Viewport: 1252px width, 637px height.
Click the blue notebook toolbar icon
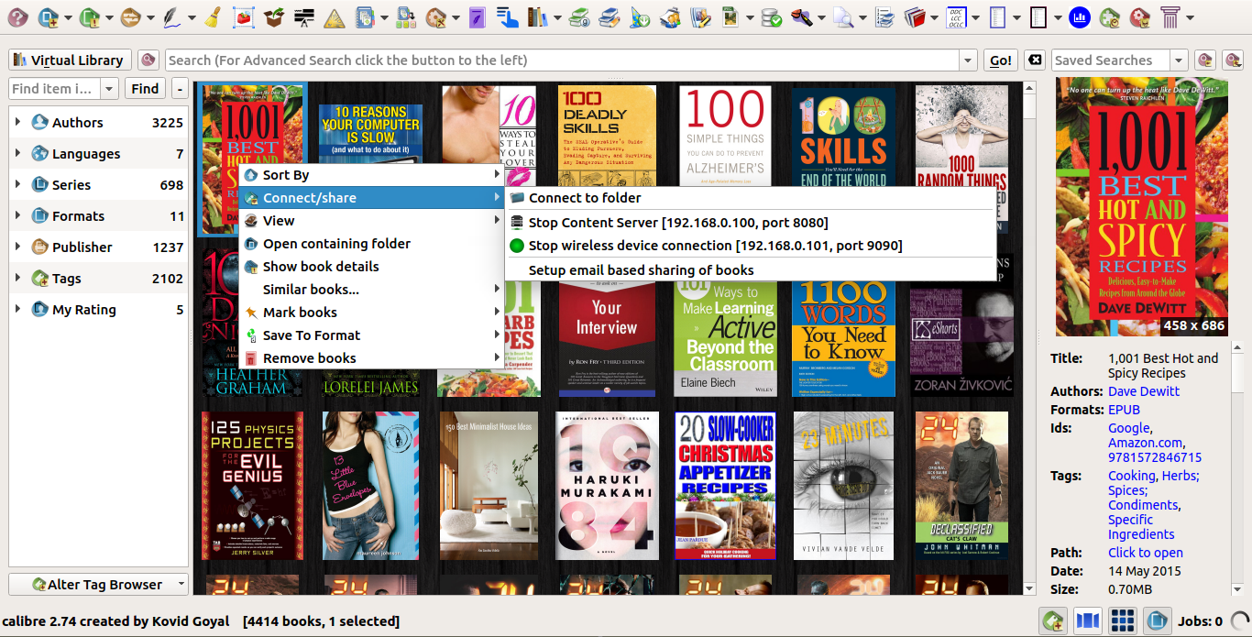coord(365,16)
